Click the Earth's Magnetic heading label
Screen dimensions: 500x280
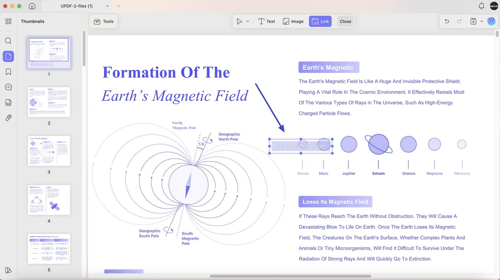pos(328,67)
